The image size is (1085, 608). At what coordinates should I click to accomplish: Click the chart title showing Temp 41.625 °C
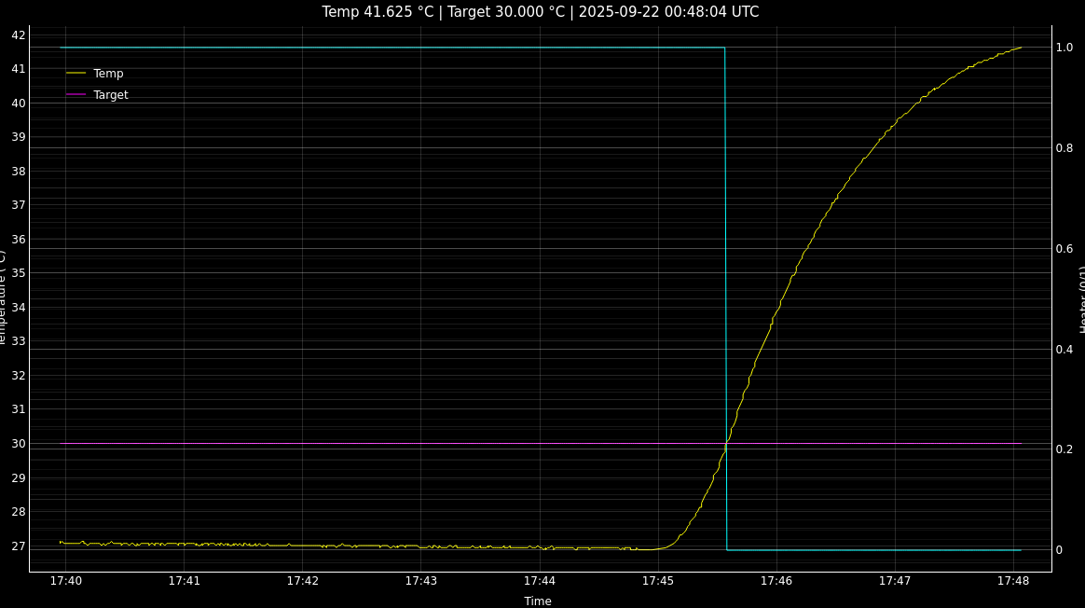(x=541, y=12)
